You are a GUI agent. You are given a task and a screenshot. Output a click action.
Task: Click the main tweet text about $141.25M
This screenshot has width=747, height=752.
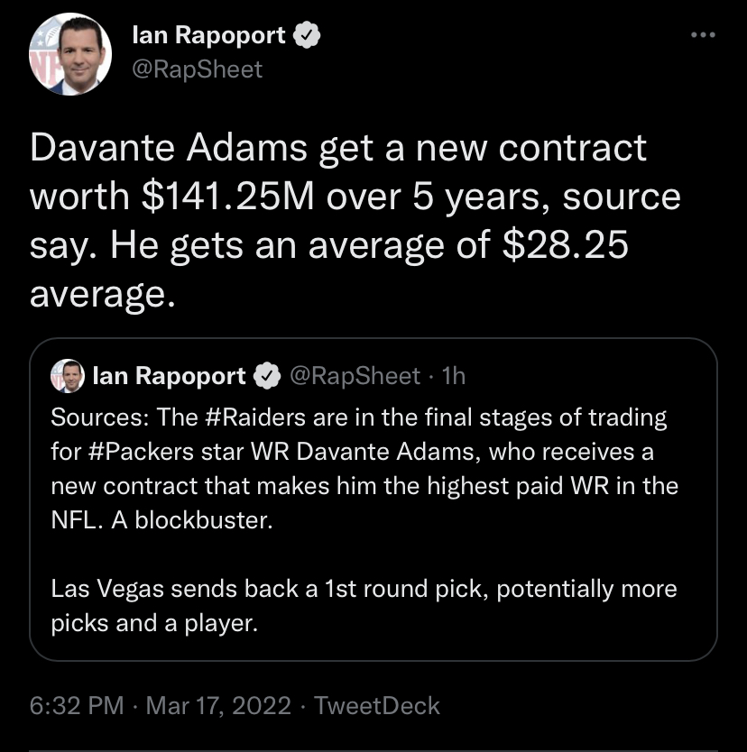355,220
